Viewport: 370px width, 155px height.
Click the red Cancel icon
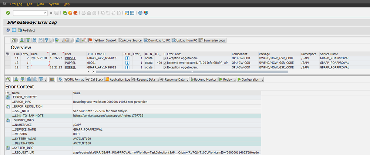pos(75,13)
